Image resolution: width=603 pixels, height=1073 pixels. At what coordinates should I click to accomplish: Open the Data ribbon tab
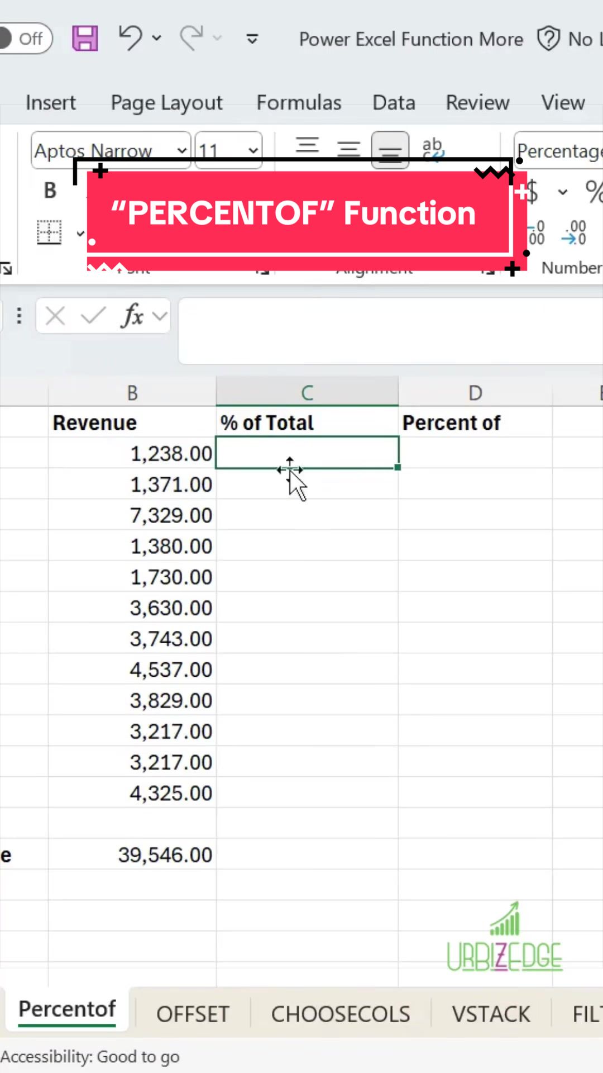(x=394, y=103)
